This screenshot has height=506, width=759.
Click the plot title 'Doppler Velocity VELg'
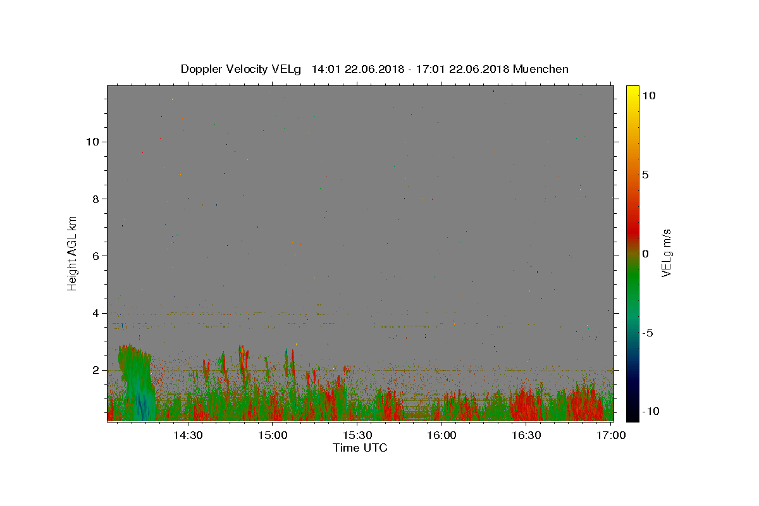click(x=241, y=69)
